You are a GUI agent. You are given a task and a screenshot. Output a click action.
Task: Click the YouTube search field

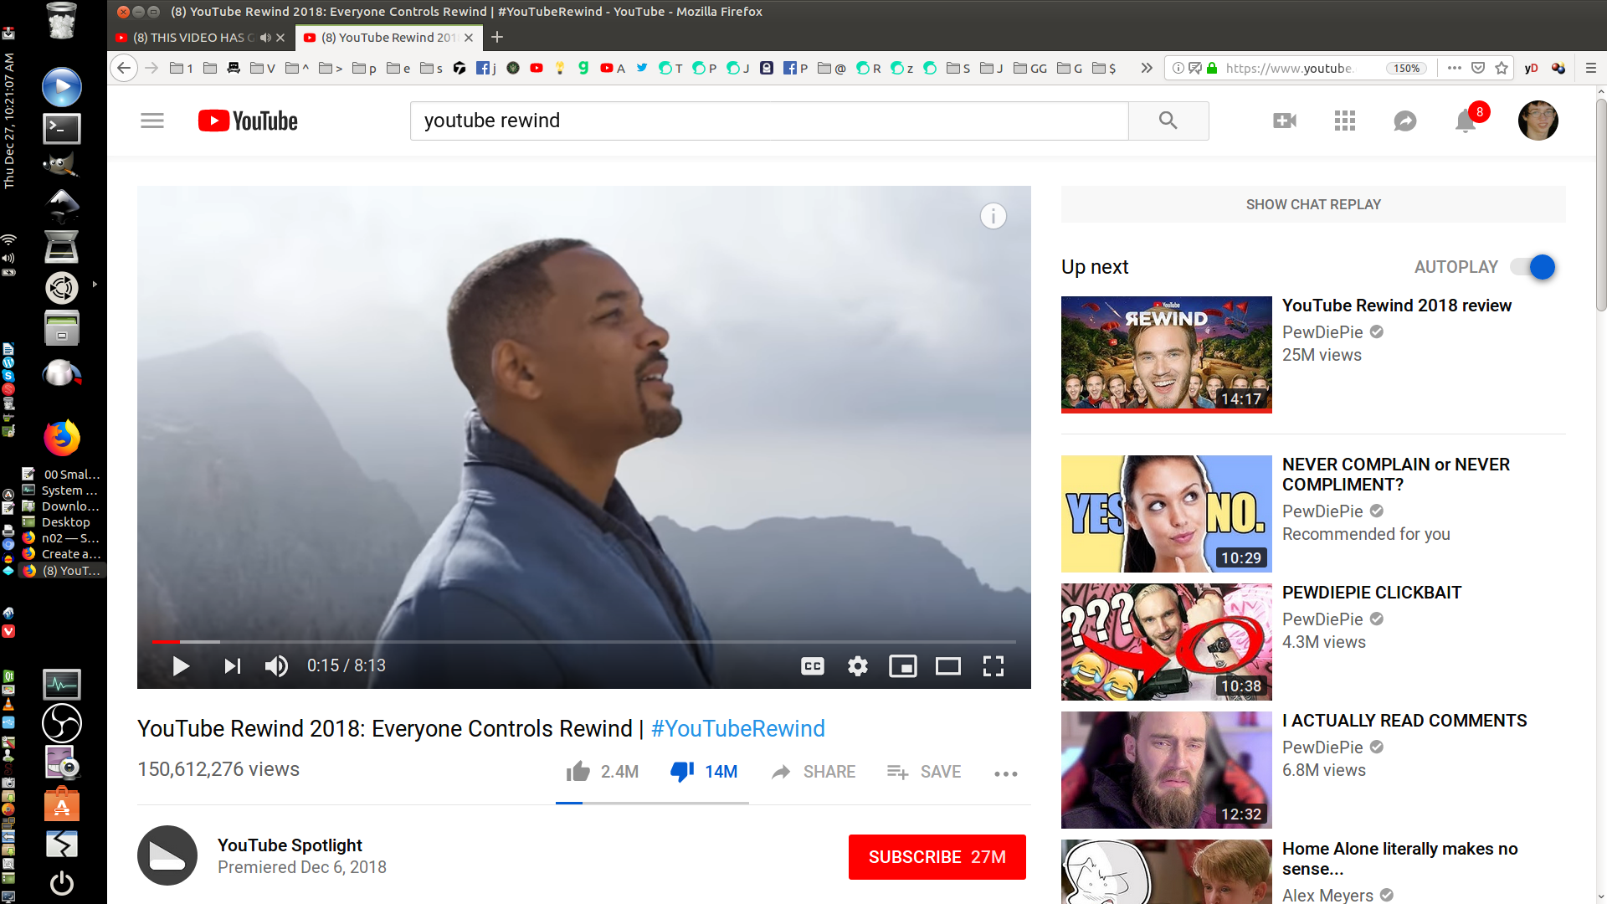pyautogui.click(x=769, y=121)
